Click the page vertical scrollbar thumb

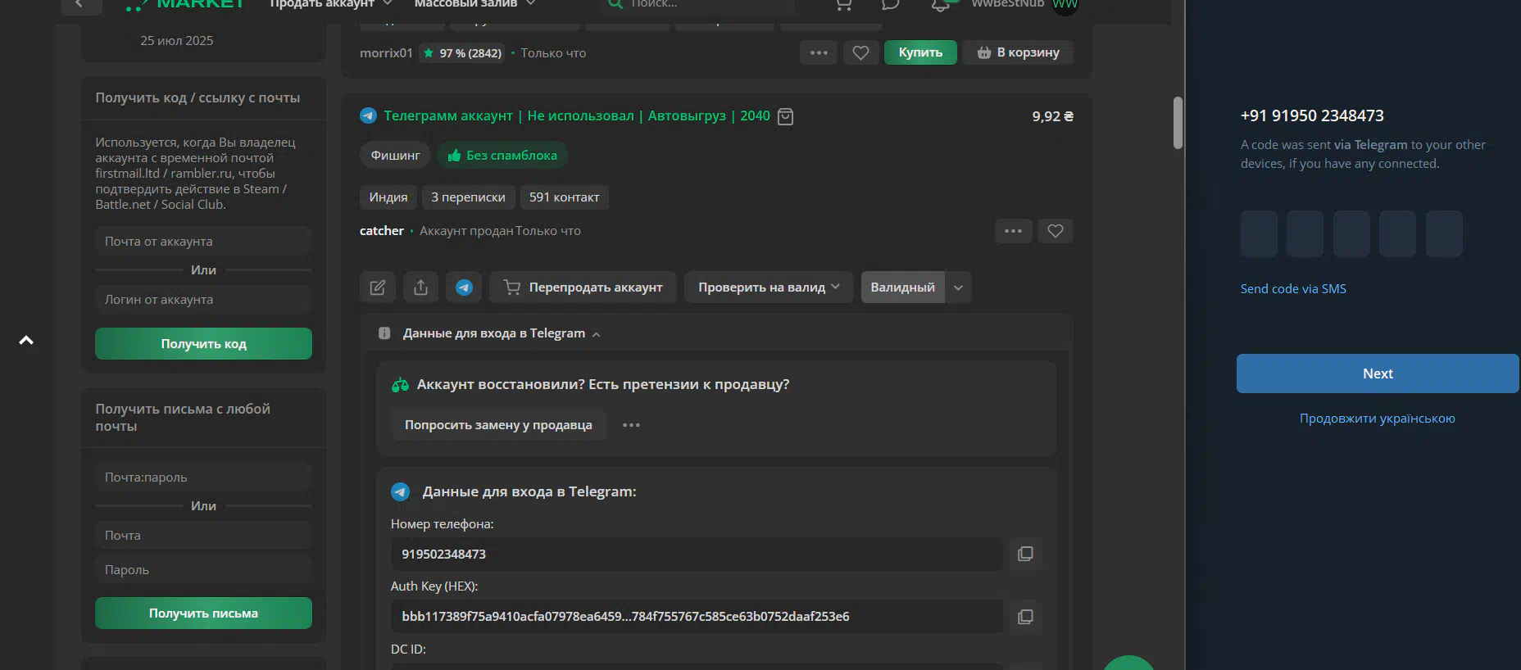click(1178, 123)
